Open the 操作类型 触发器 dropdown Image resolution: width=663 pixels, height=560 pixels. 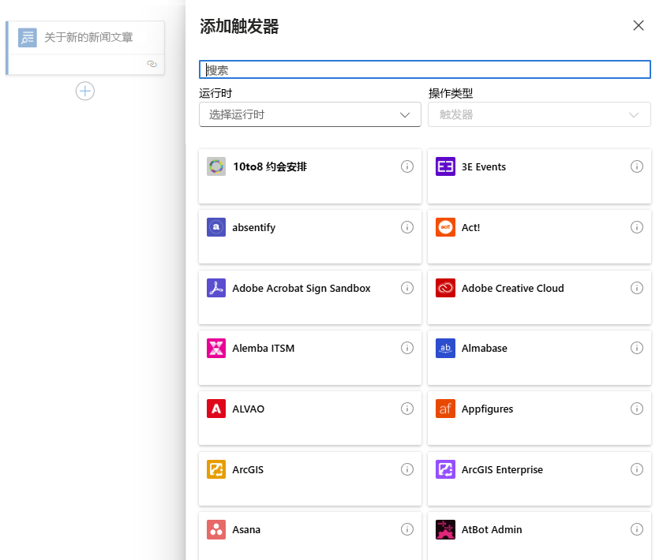(539, 114)
